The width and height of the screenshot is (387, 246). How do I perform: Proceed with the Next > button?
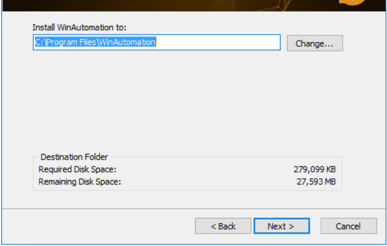pyautogui.click(x=281, y=226)
